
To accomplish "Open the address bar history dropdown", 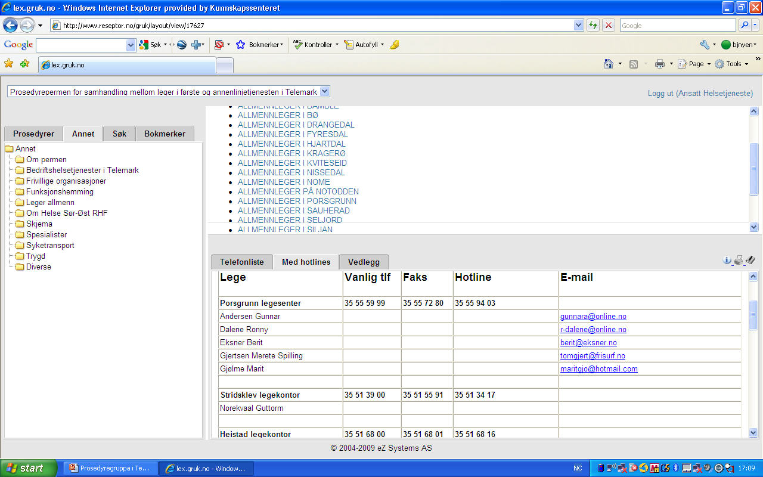I will click(x=579, y=25).
